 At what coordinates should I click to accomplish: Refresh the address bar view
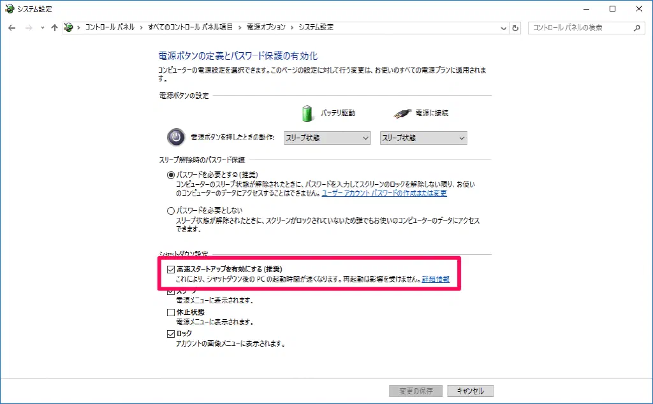[x=515, y=28]
